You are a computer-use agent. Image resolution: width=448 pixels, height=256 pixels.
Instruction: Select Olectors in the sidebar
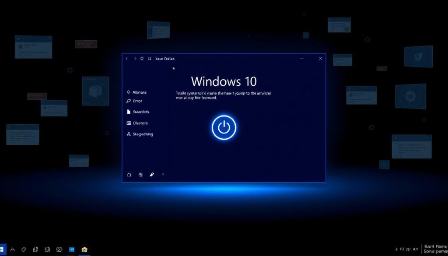[x=140, y=123]
